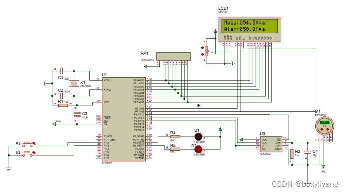Click the RST pin label on U1
The image size is (346, 193).
(x=106, y=102)
